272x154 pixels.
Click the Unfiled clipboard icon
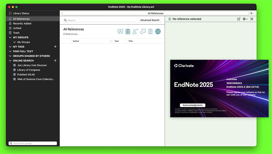(10, 28)
